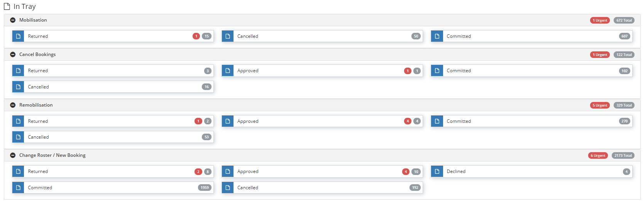Open Change Roster Cancelled items
643x202 pixels.
(x=322, y=188)
